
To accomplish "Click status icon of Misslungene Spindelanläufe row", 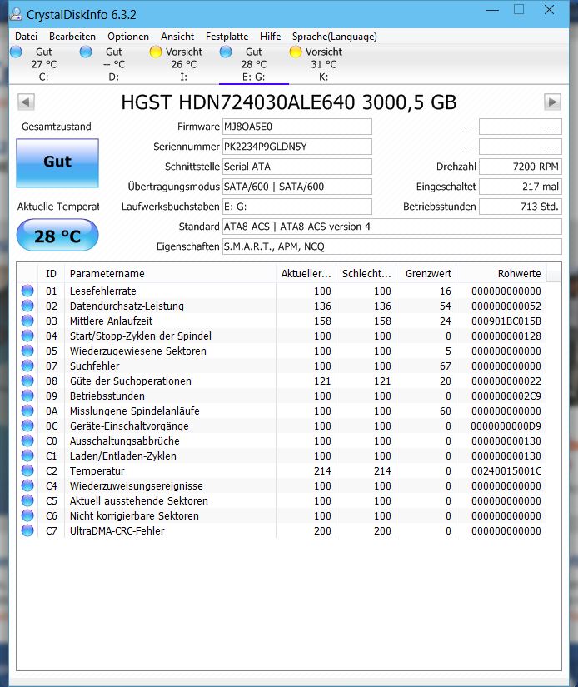I will coord(27,411).
